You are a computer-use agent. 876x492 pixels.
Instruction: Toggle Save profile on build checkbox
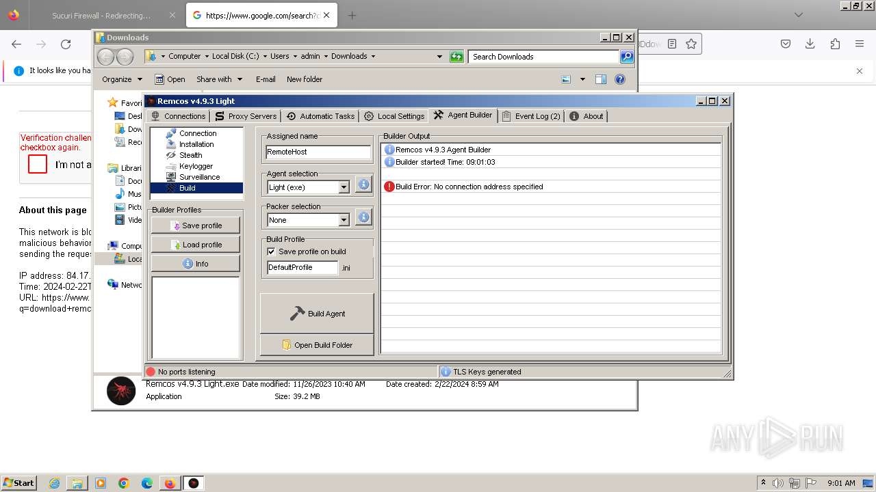(271, 251)
